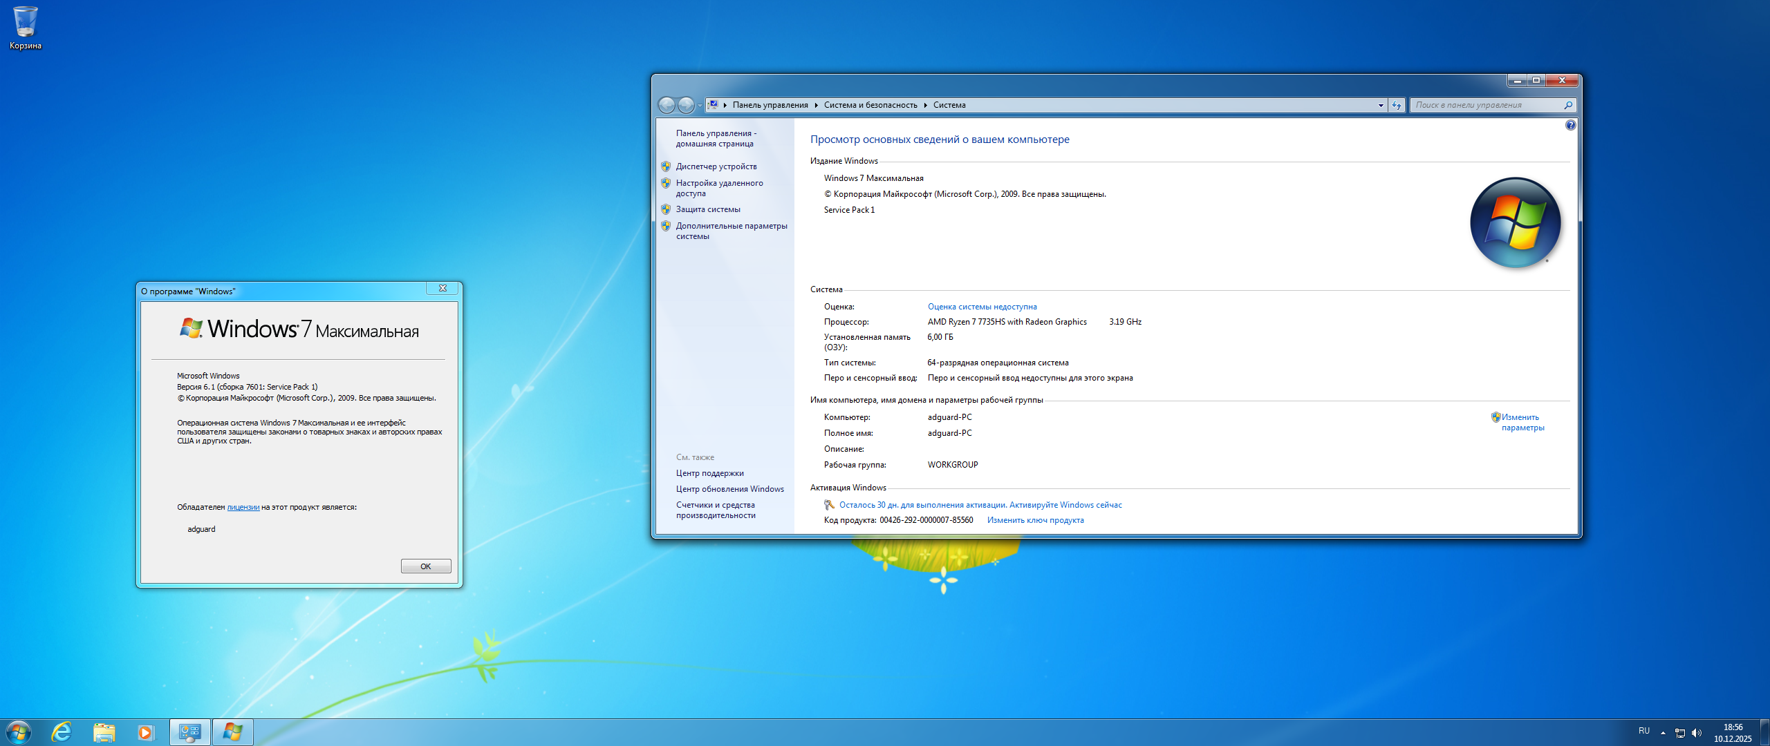Open network tray icon

coord(1679,732)
